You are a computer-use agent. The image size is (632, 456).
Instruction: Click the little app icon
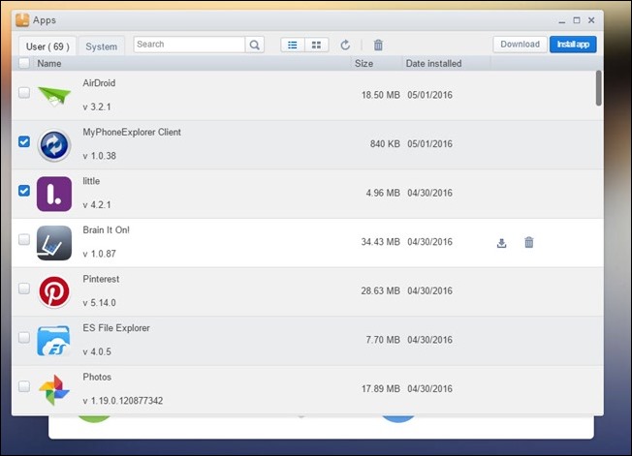54,194
